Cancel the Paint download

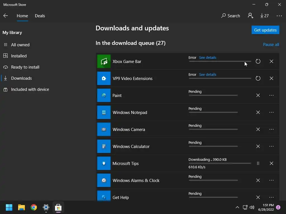point(258,95)
